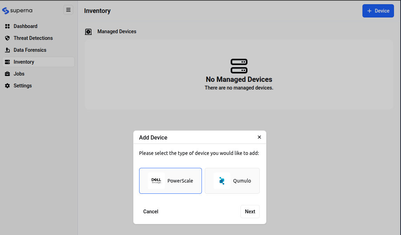The width and height of the screenshot is (401, 235).
Task: Click Next to continue adding device
Action: click(250, 212)
